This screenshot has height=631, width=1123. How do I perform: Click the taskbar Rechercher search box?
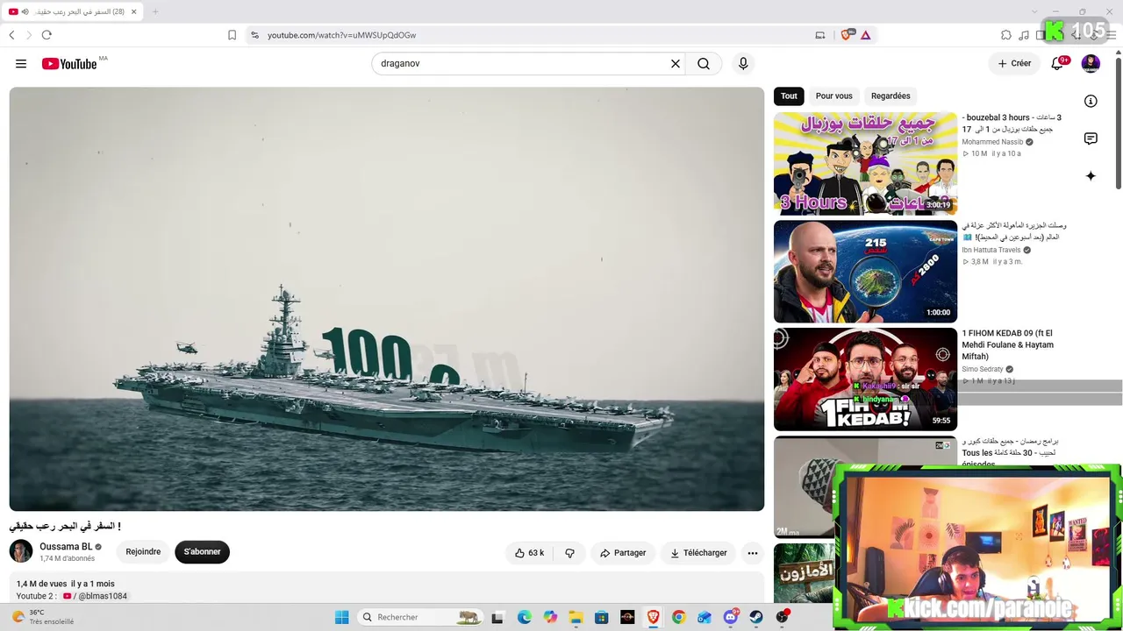(x=422, y=617)
